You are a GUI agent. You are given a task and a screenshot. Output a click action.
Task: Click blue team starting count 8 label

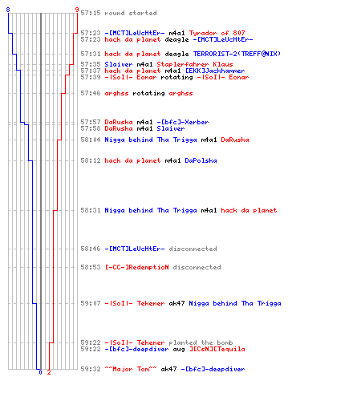tap(8, 10)
